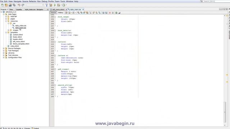230x129 pixels.
Task: Toggle Rectangular Selection in the editor toolbar
Action: [90, 13]
